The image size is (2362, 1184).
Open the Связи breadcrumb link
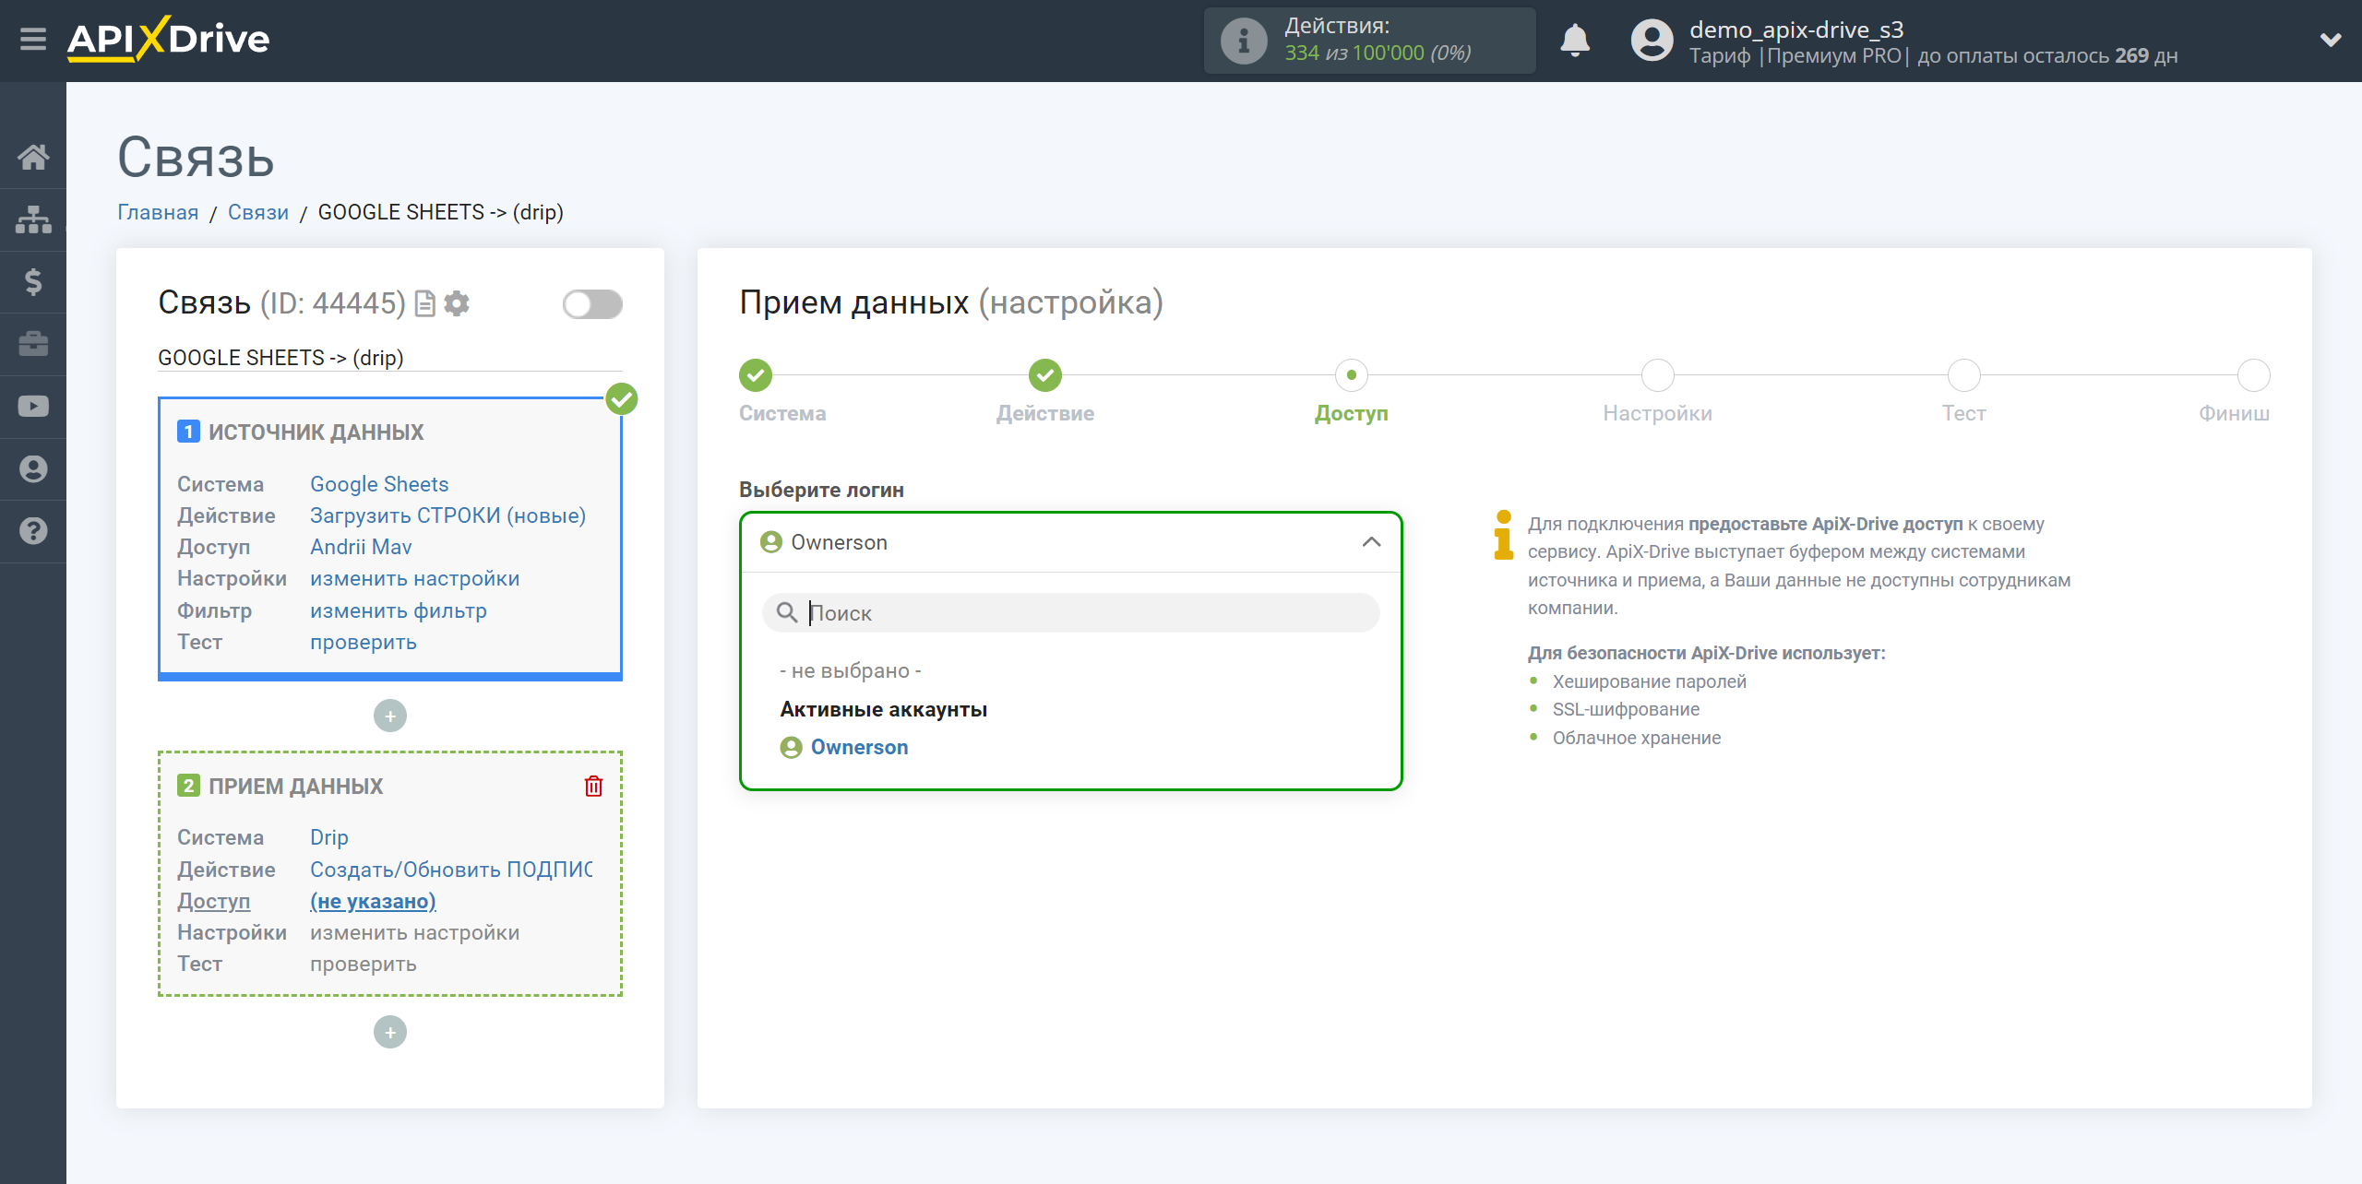(x=258, y=212)
